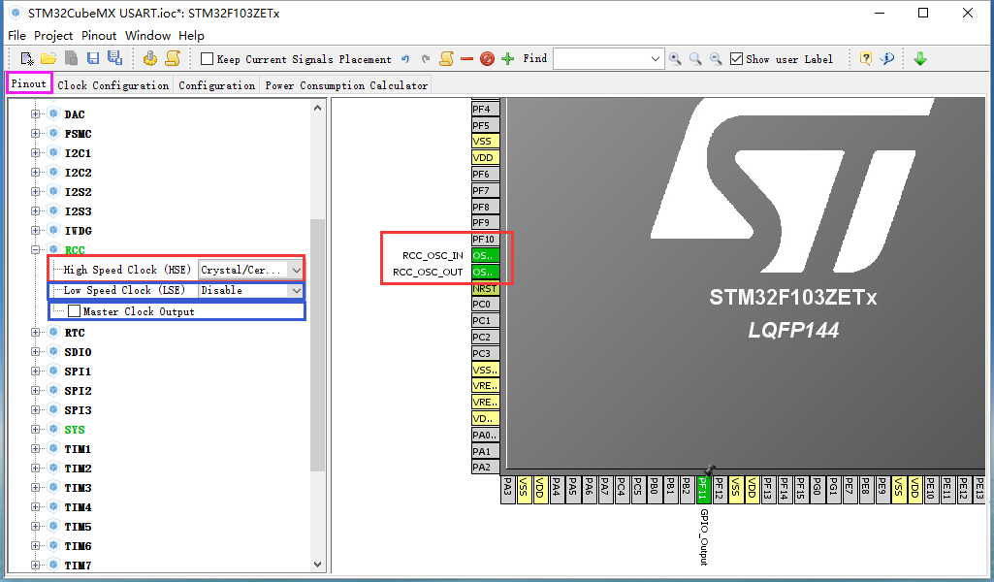
Task: Click inside the Find input field
Action: [601, 59]
